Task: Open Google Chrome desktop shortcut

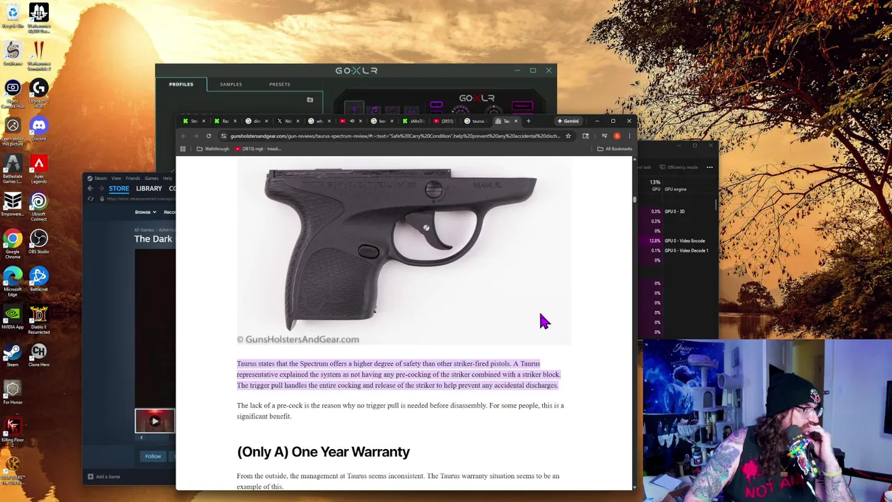Action: pos(13,244)
